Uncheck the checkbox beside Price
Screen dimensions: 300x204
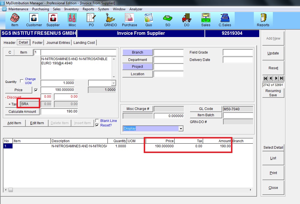[x=36, y=90]
